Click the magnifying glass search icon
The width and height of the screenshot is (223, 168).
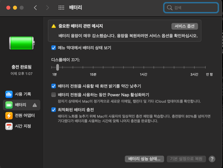pos(169,8)
